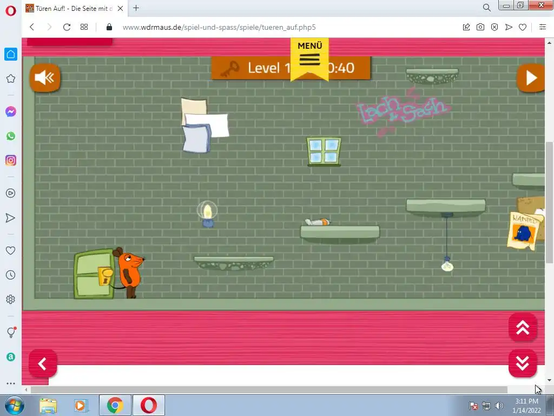Image resolution: width=554 pixels, height=416 pixels.
Task: Click the green door with yellow lock
Action: tap(94, 274)
